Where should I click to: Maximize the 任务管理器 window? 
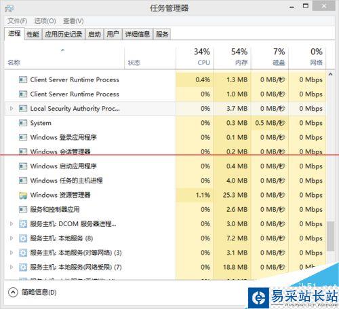[x=306, y=6]
